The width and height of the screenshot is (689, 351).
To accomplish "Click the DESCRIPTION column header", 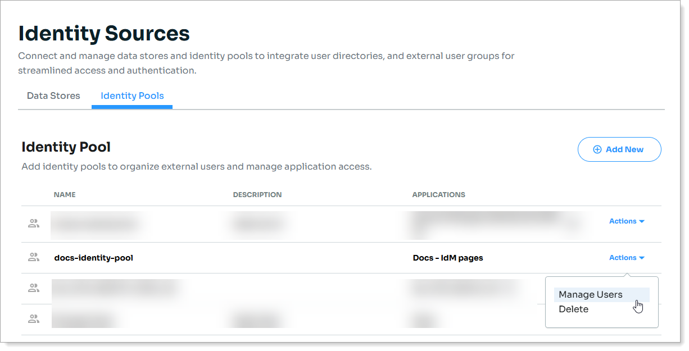I will point(257,194).
